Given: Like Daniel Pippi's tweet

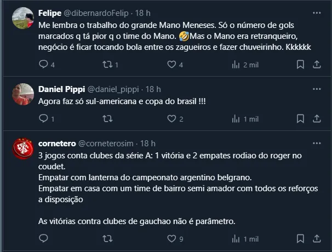Looking at the screenshot, I should click(172, 119).
